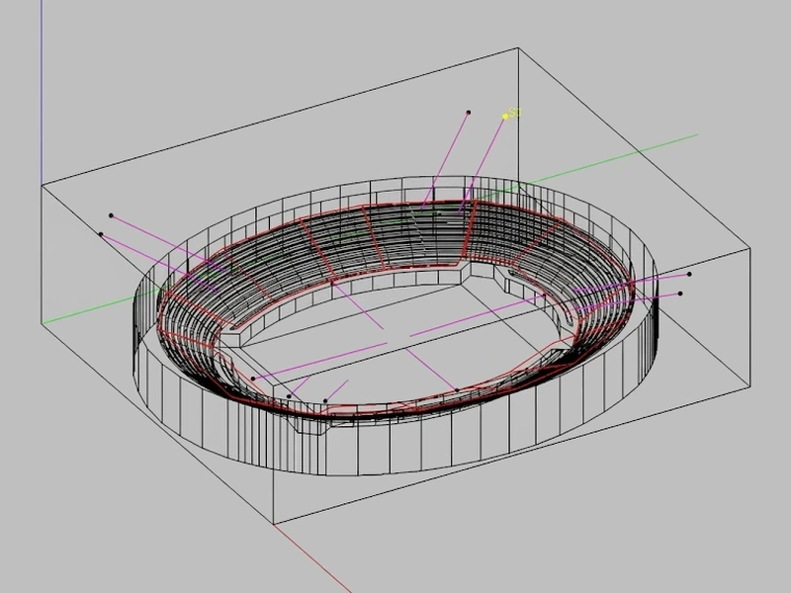Click the yellow label next to highlighted point

click(515, 113)
